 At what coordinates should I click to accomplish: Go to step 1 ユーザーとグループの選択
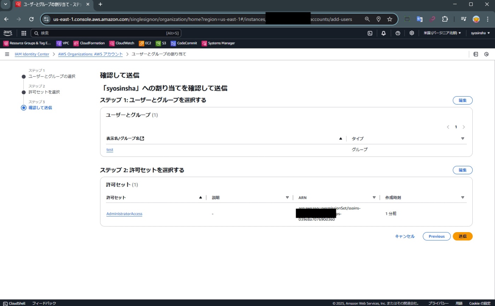click(x=52, y=76)
